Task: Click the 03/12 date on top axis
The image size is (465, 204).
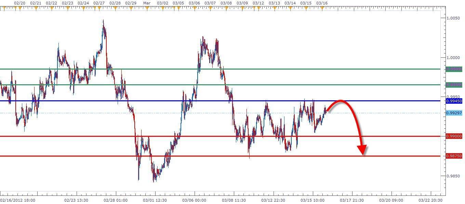Action: coord(258,3)
